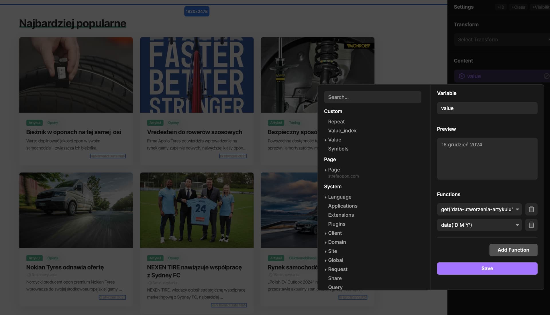This screenshot has height=315, width=550.
Task: Click the Elektromobilność category tag
Action: [x=302, y=258]
